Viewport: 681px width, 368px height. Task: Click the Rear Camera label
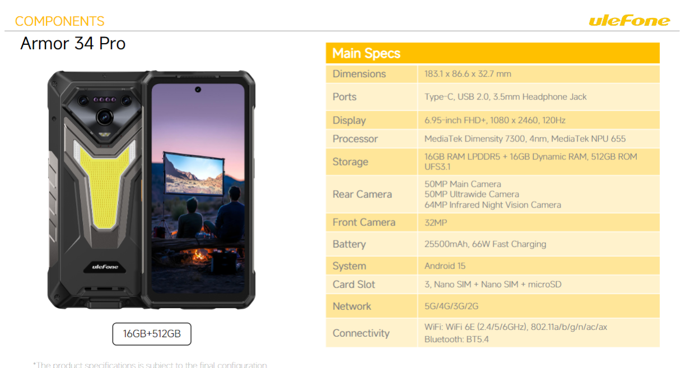pos(362,194)
